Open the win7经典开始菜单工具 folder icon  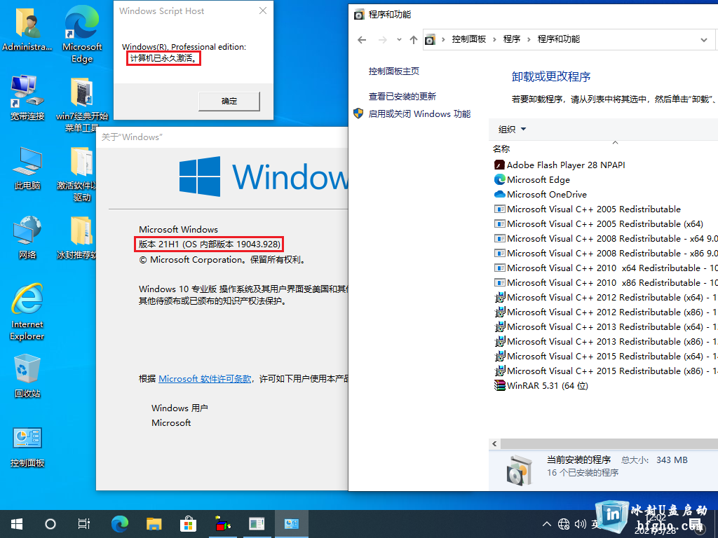coord(82,104)
